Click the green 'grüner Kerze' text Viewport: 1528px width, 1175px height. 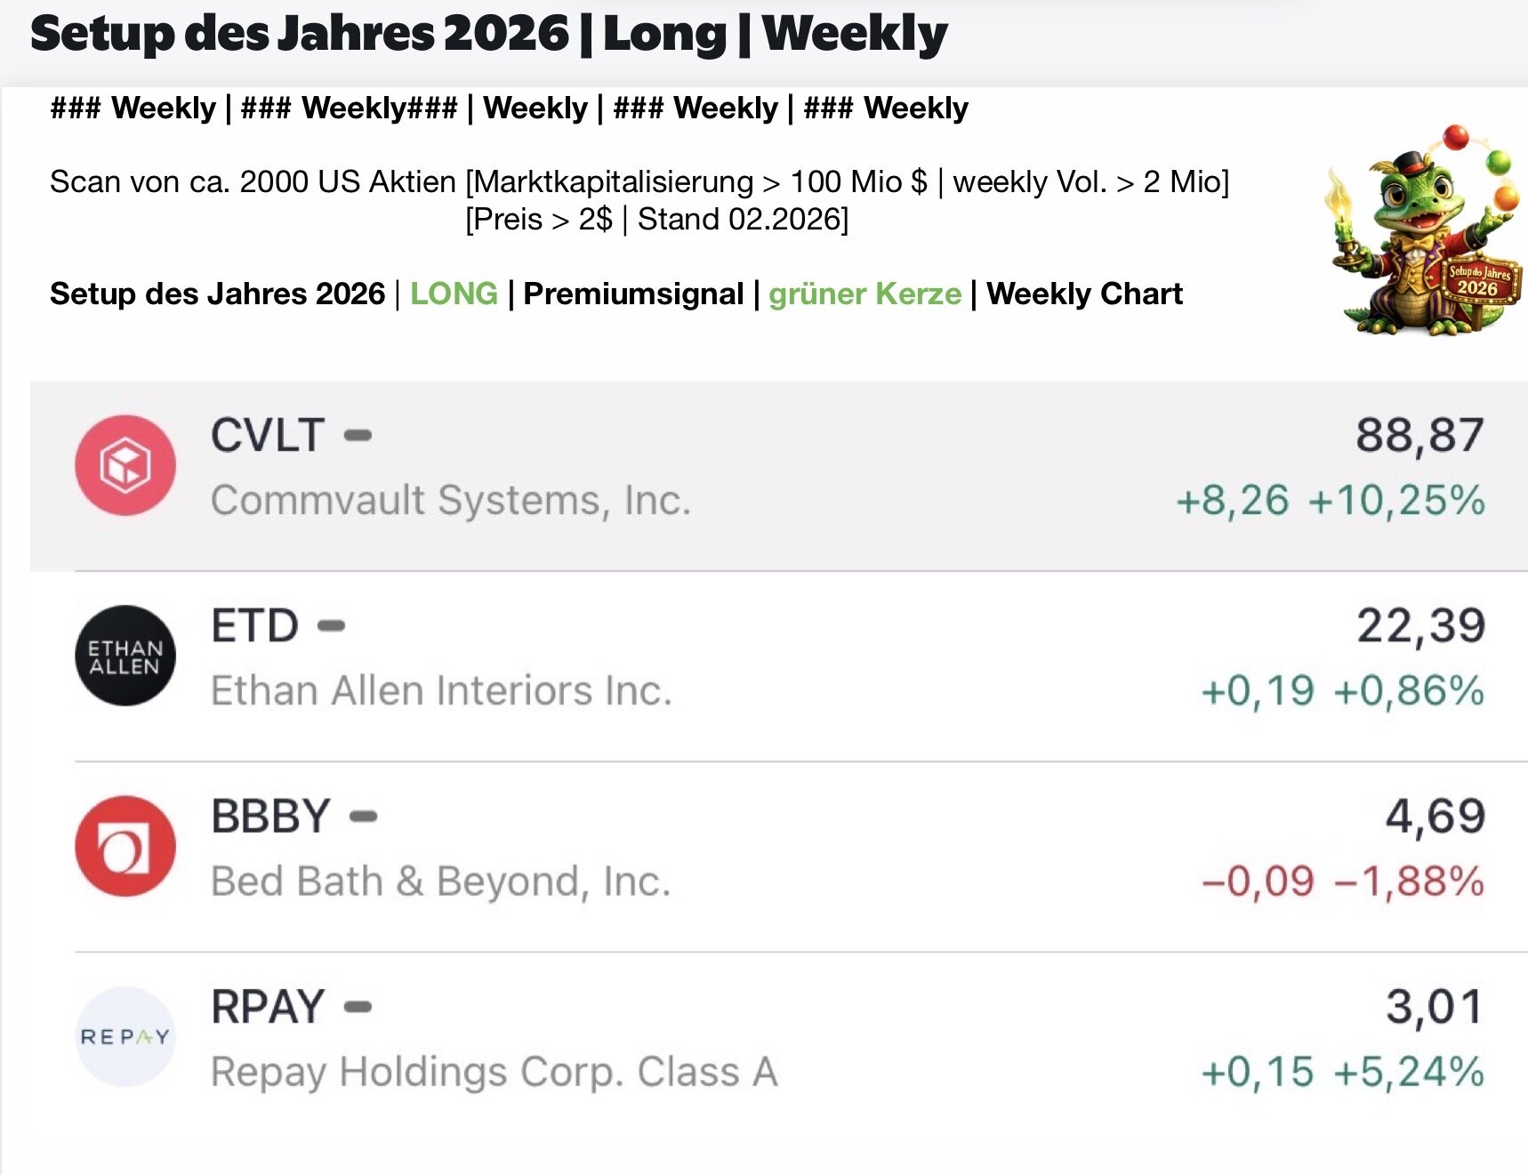865,294
